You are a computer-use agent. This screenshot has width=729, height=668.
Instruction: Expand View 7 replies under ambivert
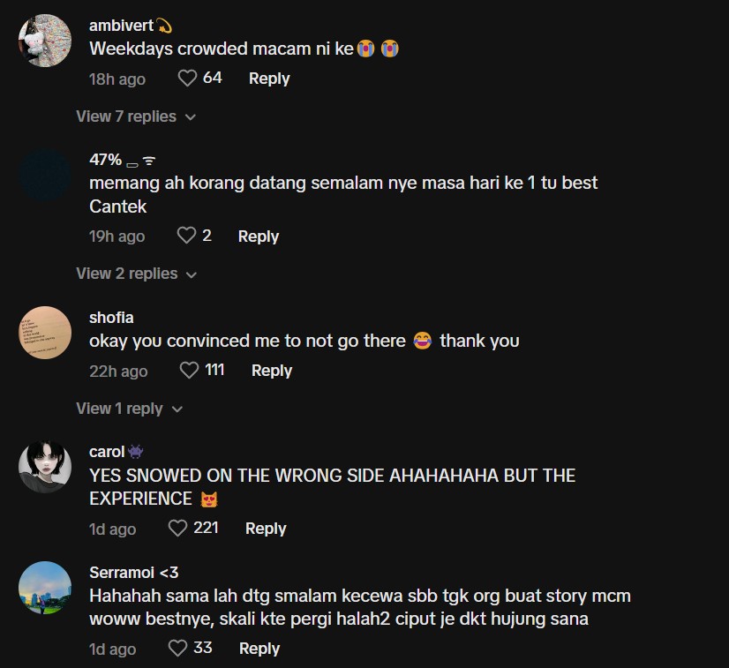[135, 116]
